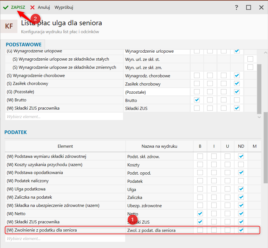Click print name 'Podst. opod.'
The height and width of the screenshot is (248, 268).
[139, 173]
